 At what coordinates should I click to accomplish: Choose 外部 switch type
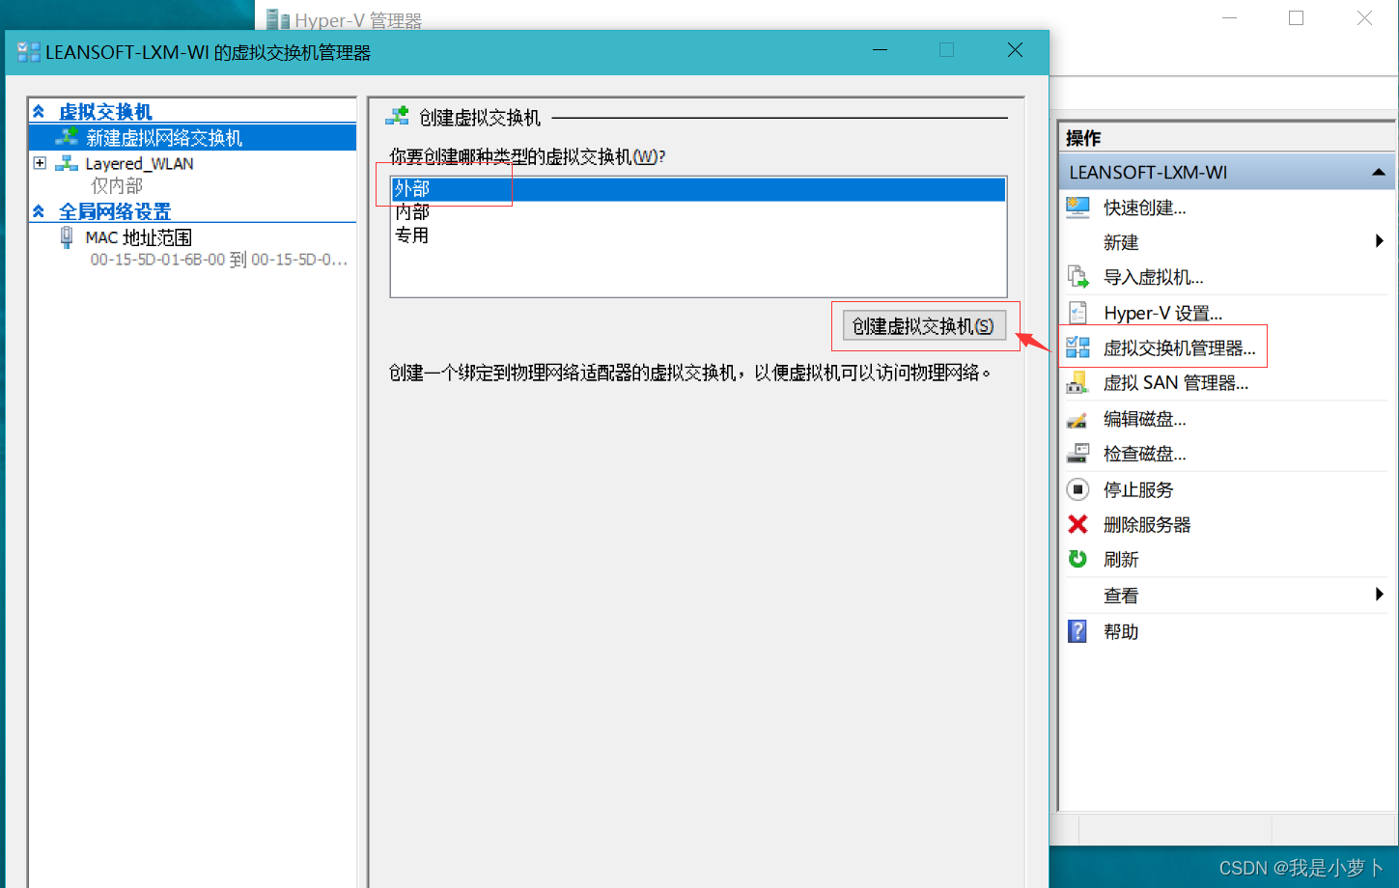(x=698, y=188)
